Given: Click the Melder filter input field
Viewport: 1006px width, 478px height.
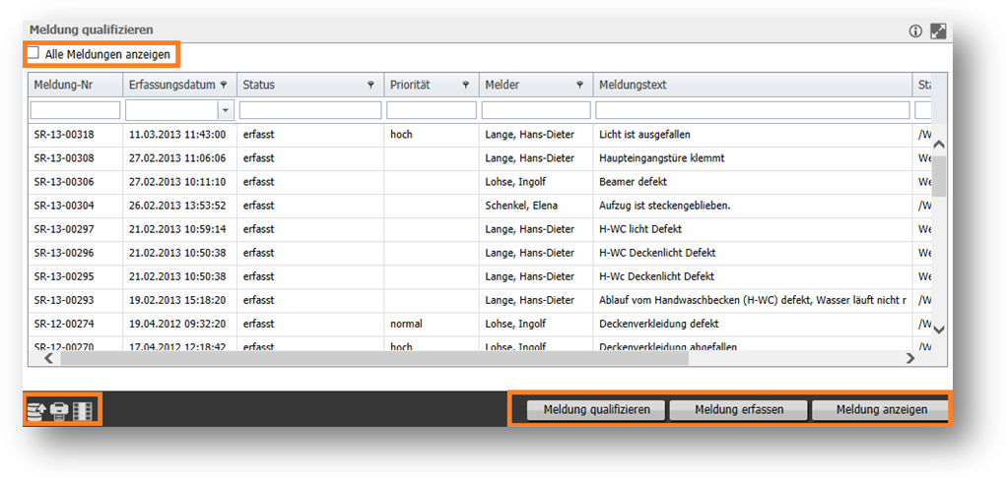Looking at the screenshot, I should 536,110.
